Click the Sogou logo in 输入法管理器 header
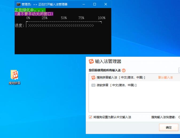The image size is (180, 138). tap(91, 61)
